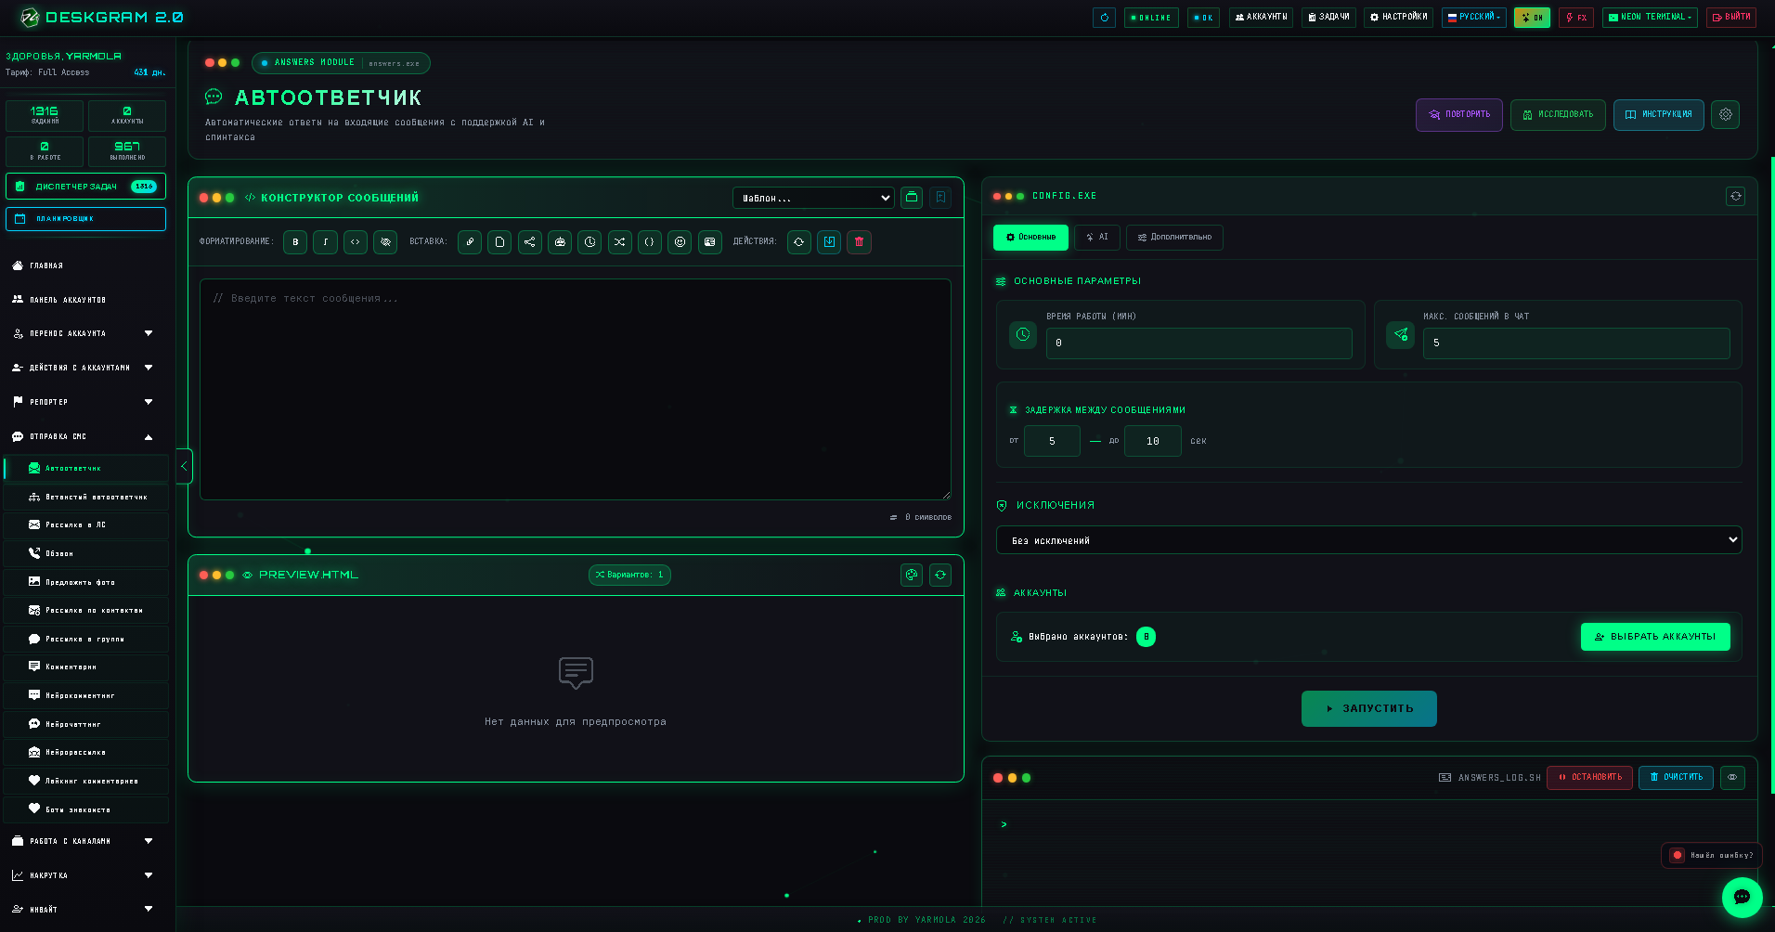Insert AI robot icon in toolbar
This screenshot has height=932, width=1775.
[560, 242]
